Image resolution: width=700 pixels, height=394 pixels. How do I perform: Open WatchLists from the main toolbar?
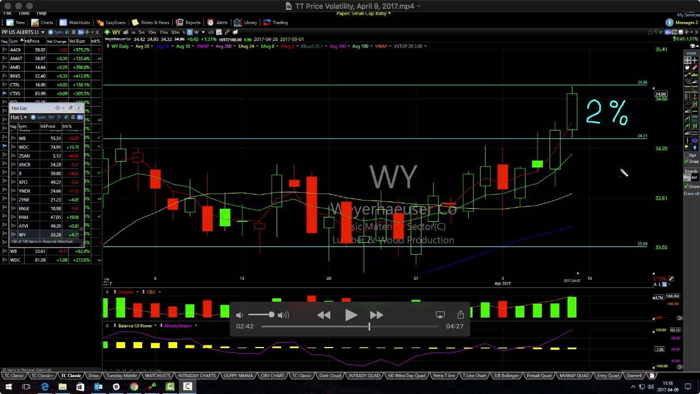[75, 22]
